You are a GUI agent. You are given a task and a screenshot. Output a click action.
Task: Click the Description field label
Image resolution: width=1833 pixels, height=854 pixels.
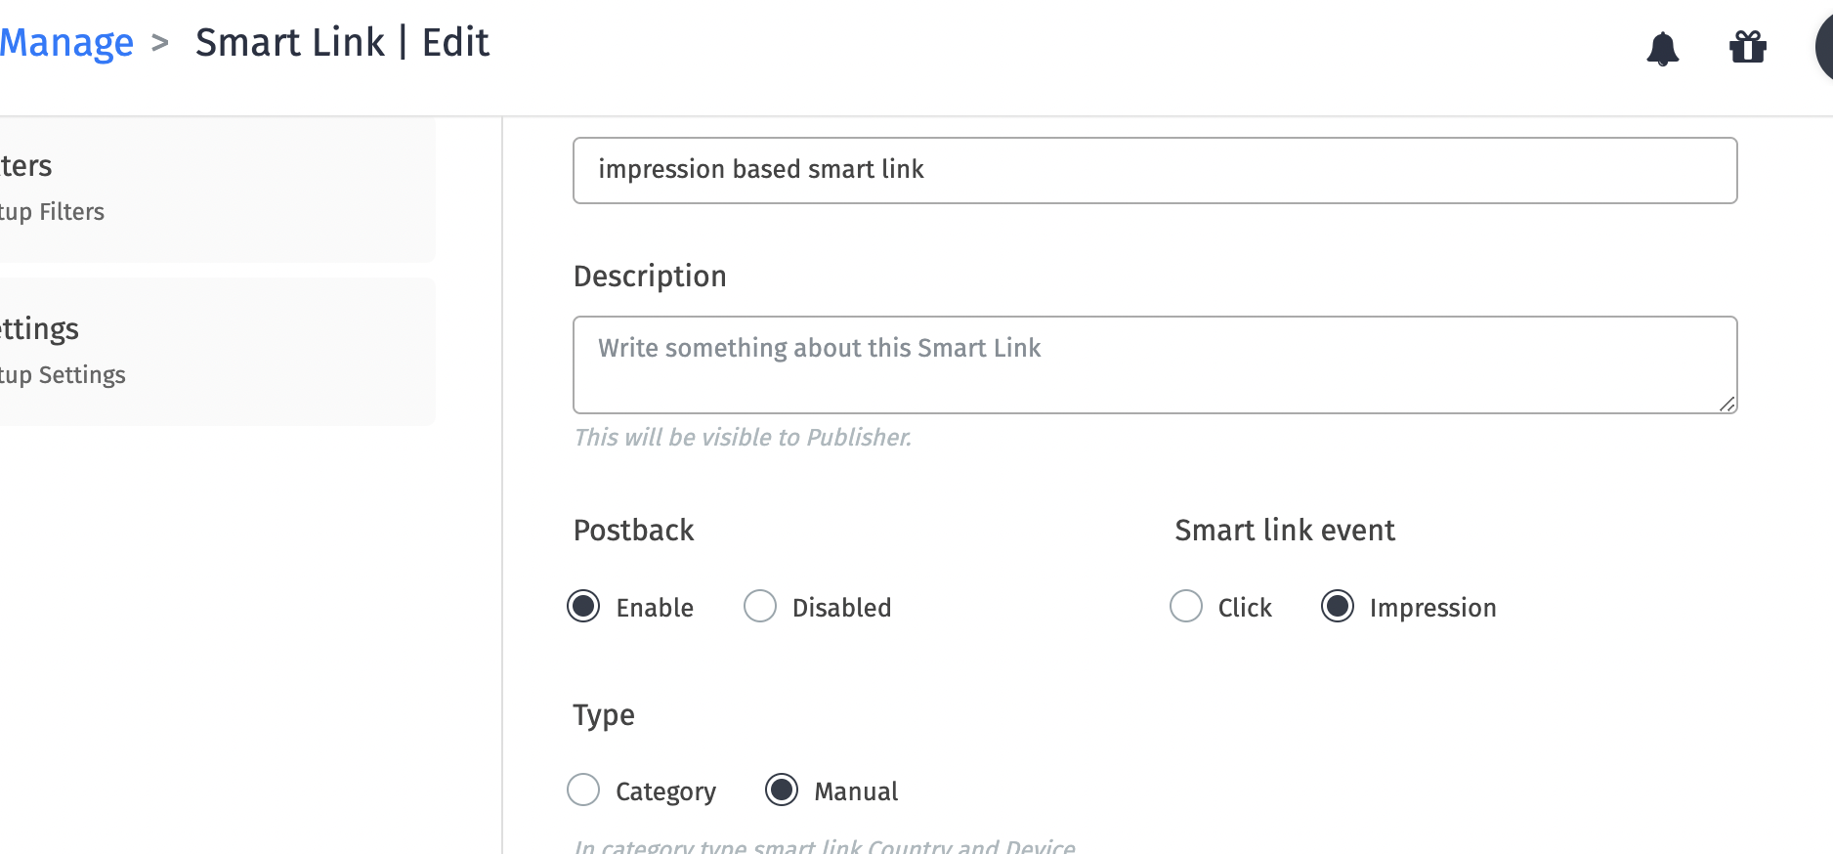tap(649, 276)
